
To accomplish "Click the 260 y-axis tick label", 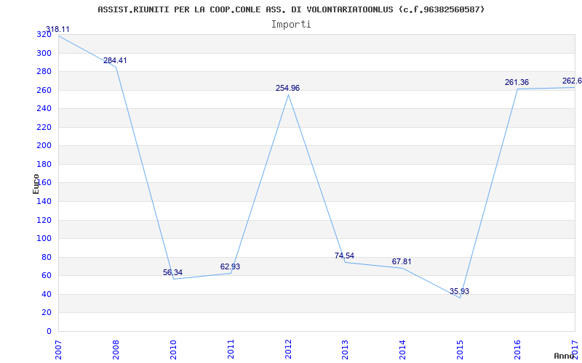I will [44, 90].
